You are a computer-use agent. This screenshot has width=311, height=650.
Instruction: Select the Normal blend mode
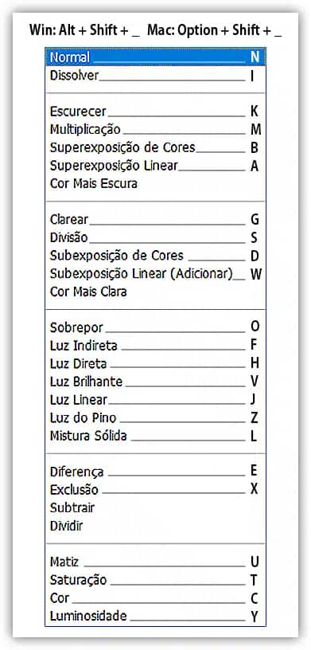(155, 57)
